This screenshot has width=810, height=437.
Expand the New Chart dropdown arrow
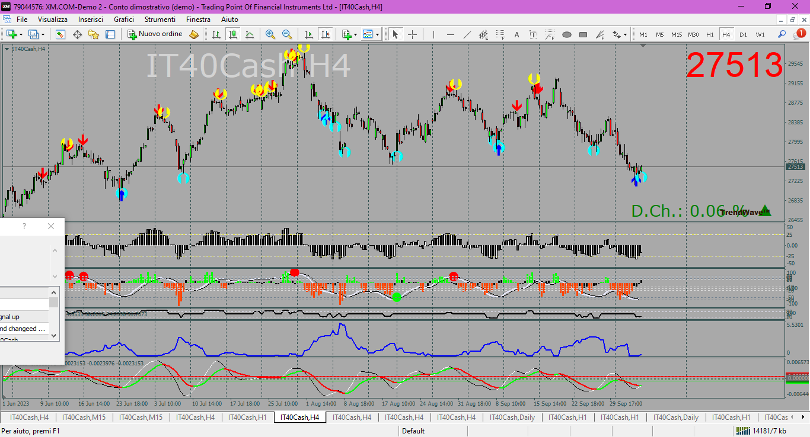click(21, 35)
